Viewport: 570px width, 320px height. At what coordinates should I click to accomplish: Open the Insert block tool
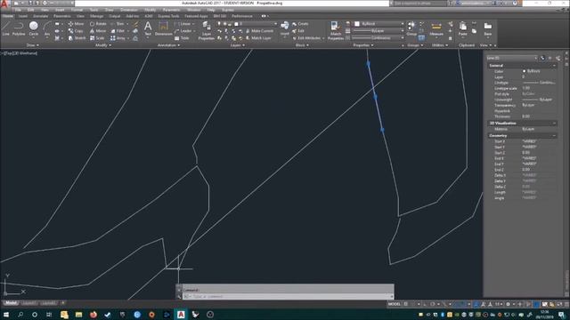(x=285, y=28)
